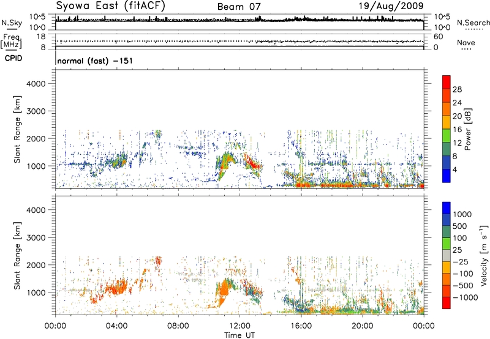Viewport: 490px width, 339px height.
Task: Click the 'Freq. [MHz]' axis label
Action: [x=12, y=42]
